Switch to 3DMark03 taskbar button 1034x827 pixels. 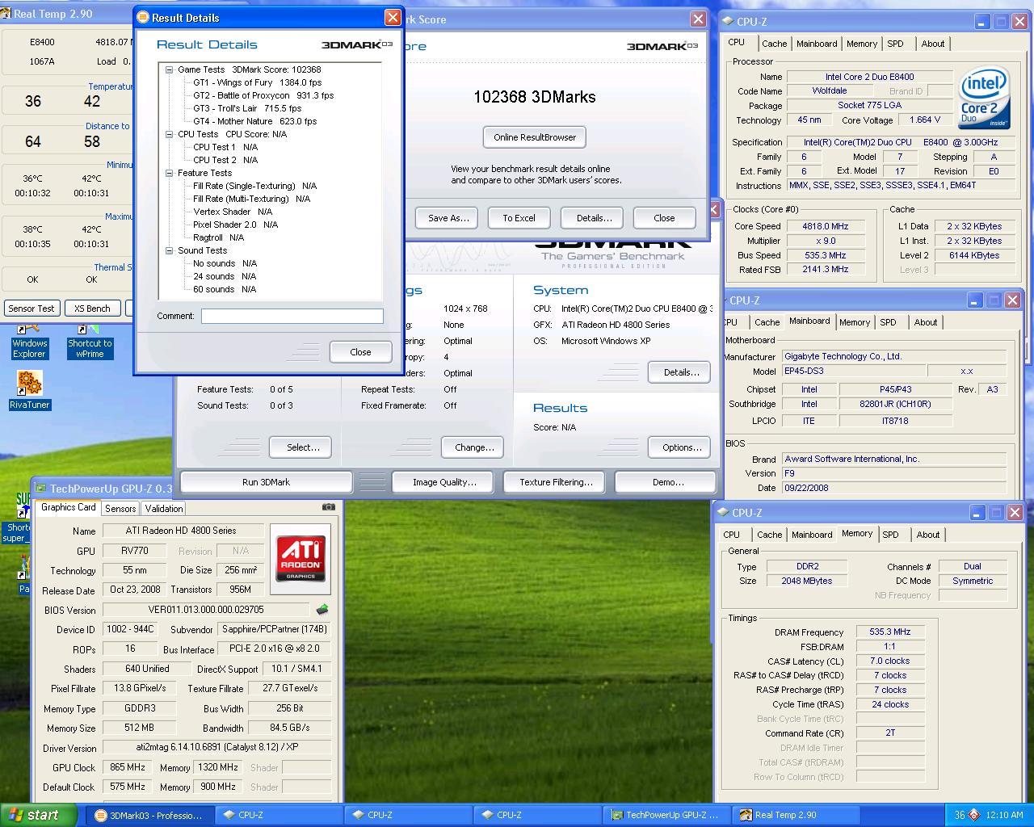[x=150, y=816]
